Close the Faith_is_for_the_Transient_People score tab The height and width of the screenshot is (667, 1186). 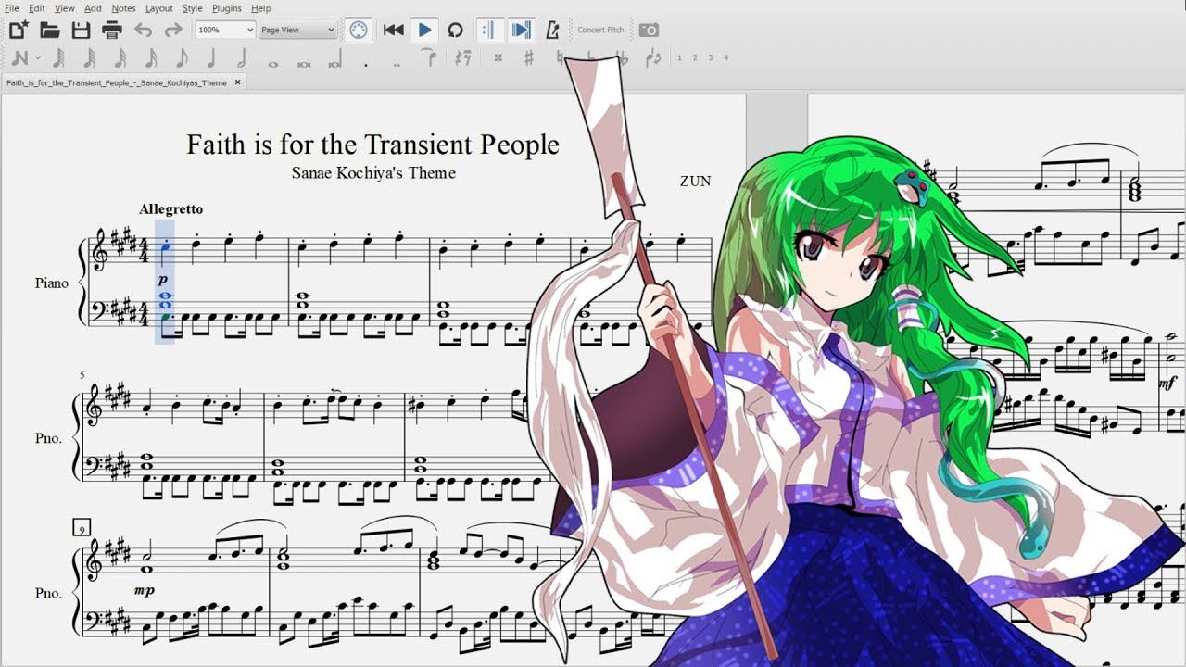pyautogui.click(x=237, y=82)
